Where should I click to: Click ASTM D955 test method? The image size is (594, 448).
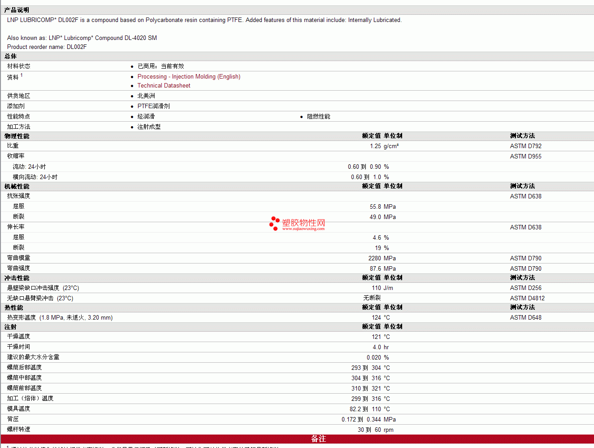click(526, 157)
